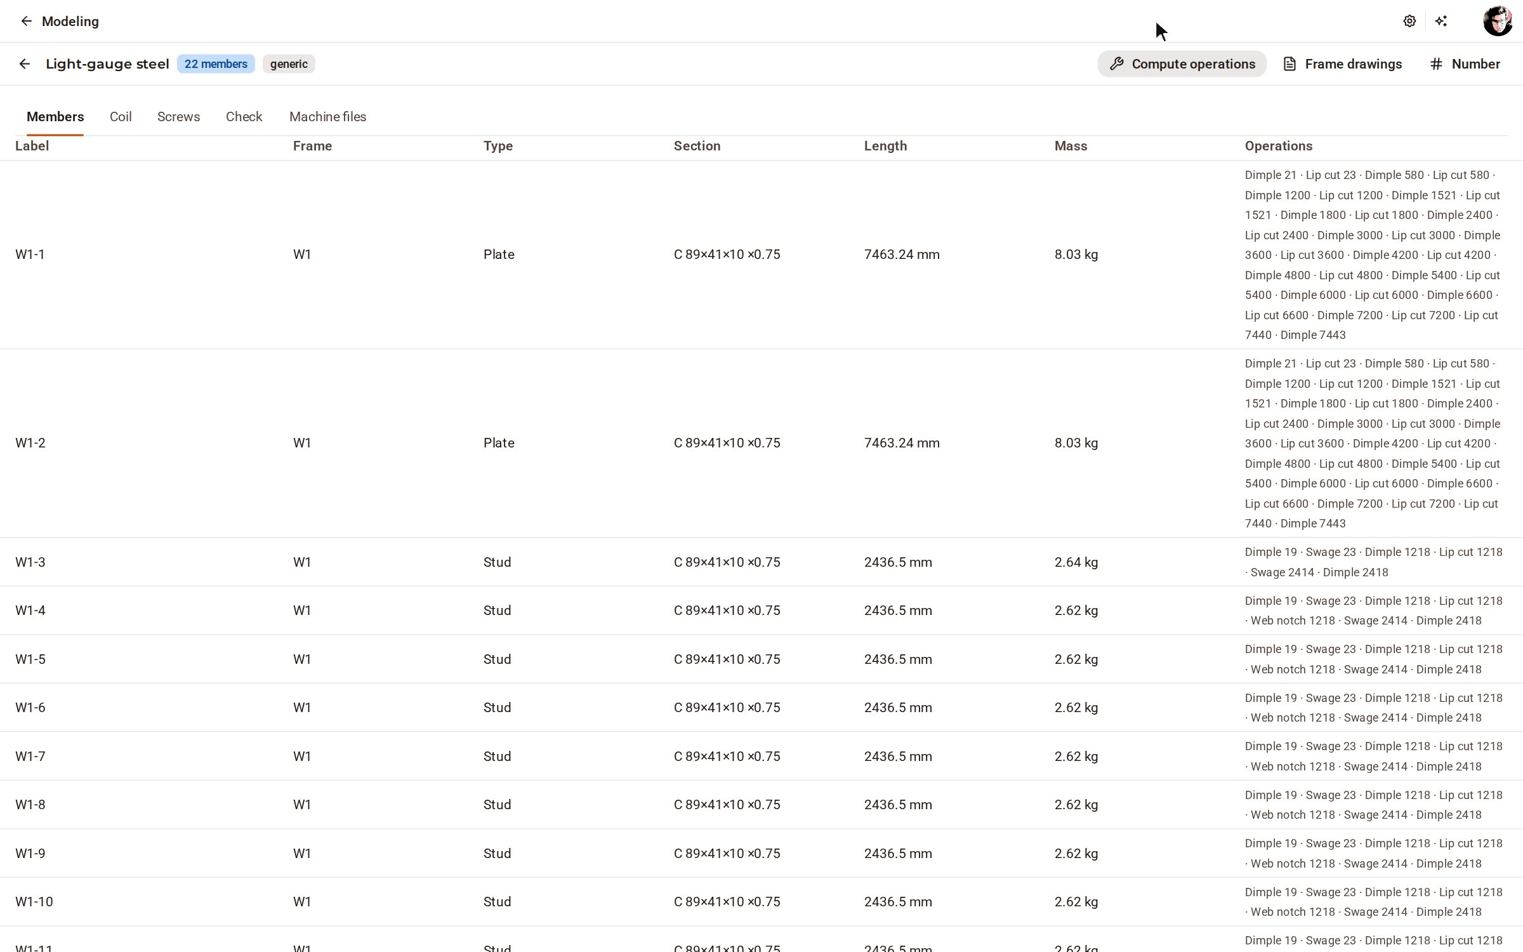Click the Plate type in W1-1 row

point(499,255)
